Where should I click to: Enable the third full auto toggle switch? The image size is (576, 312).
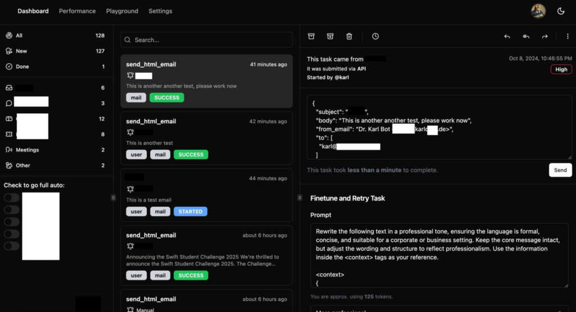[x=12, y=222]
